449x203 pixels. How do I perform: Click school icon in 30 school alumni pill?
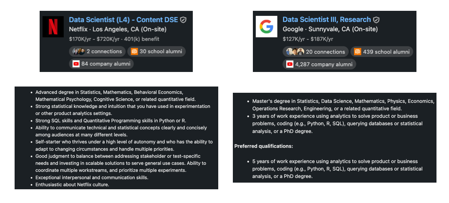click(x=134, y=52)
